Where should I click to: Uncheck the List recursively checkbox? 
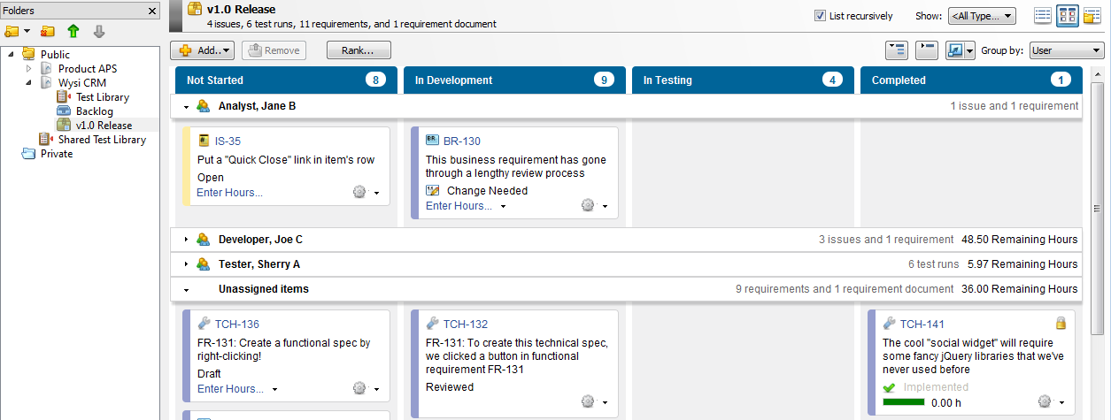pos(820,16)
